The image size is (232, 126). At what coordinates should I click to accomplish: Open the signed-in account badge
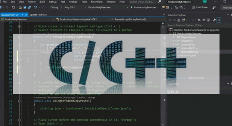tap(205, 1)
